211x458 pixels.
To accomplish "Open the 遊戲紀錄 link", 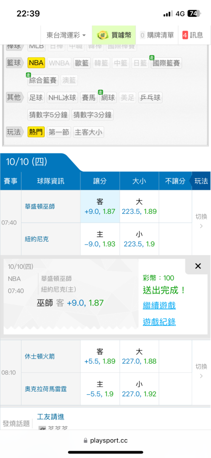I will pos(159,322).
